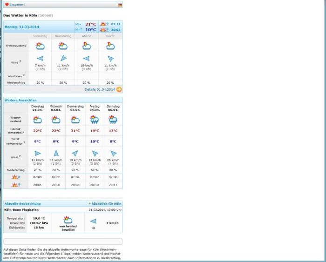The height and width of the screenshot is (262, 326).
Task: Click the observation wind speed 7 km/h
Action: click(113, 223)
